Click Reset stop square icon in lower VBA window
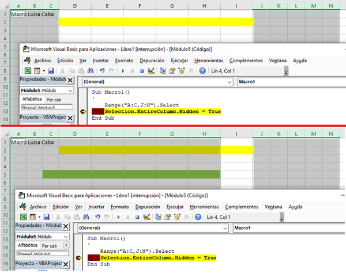346x273 pixels. click(137, 217)
